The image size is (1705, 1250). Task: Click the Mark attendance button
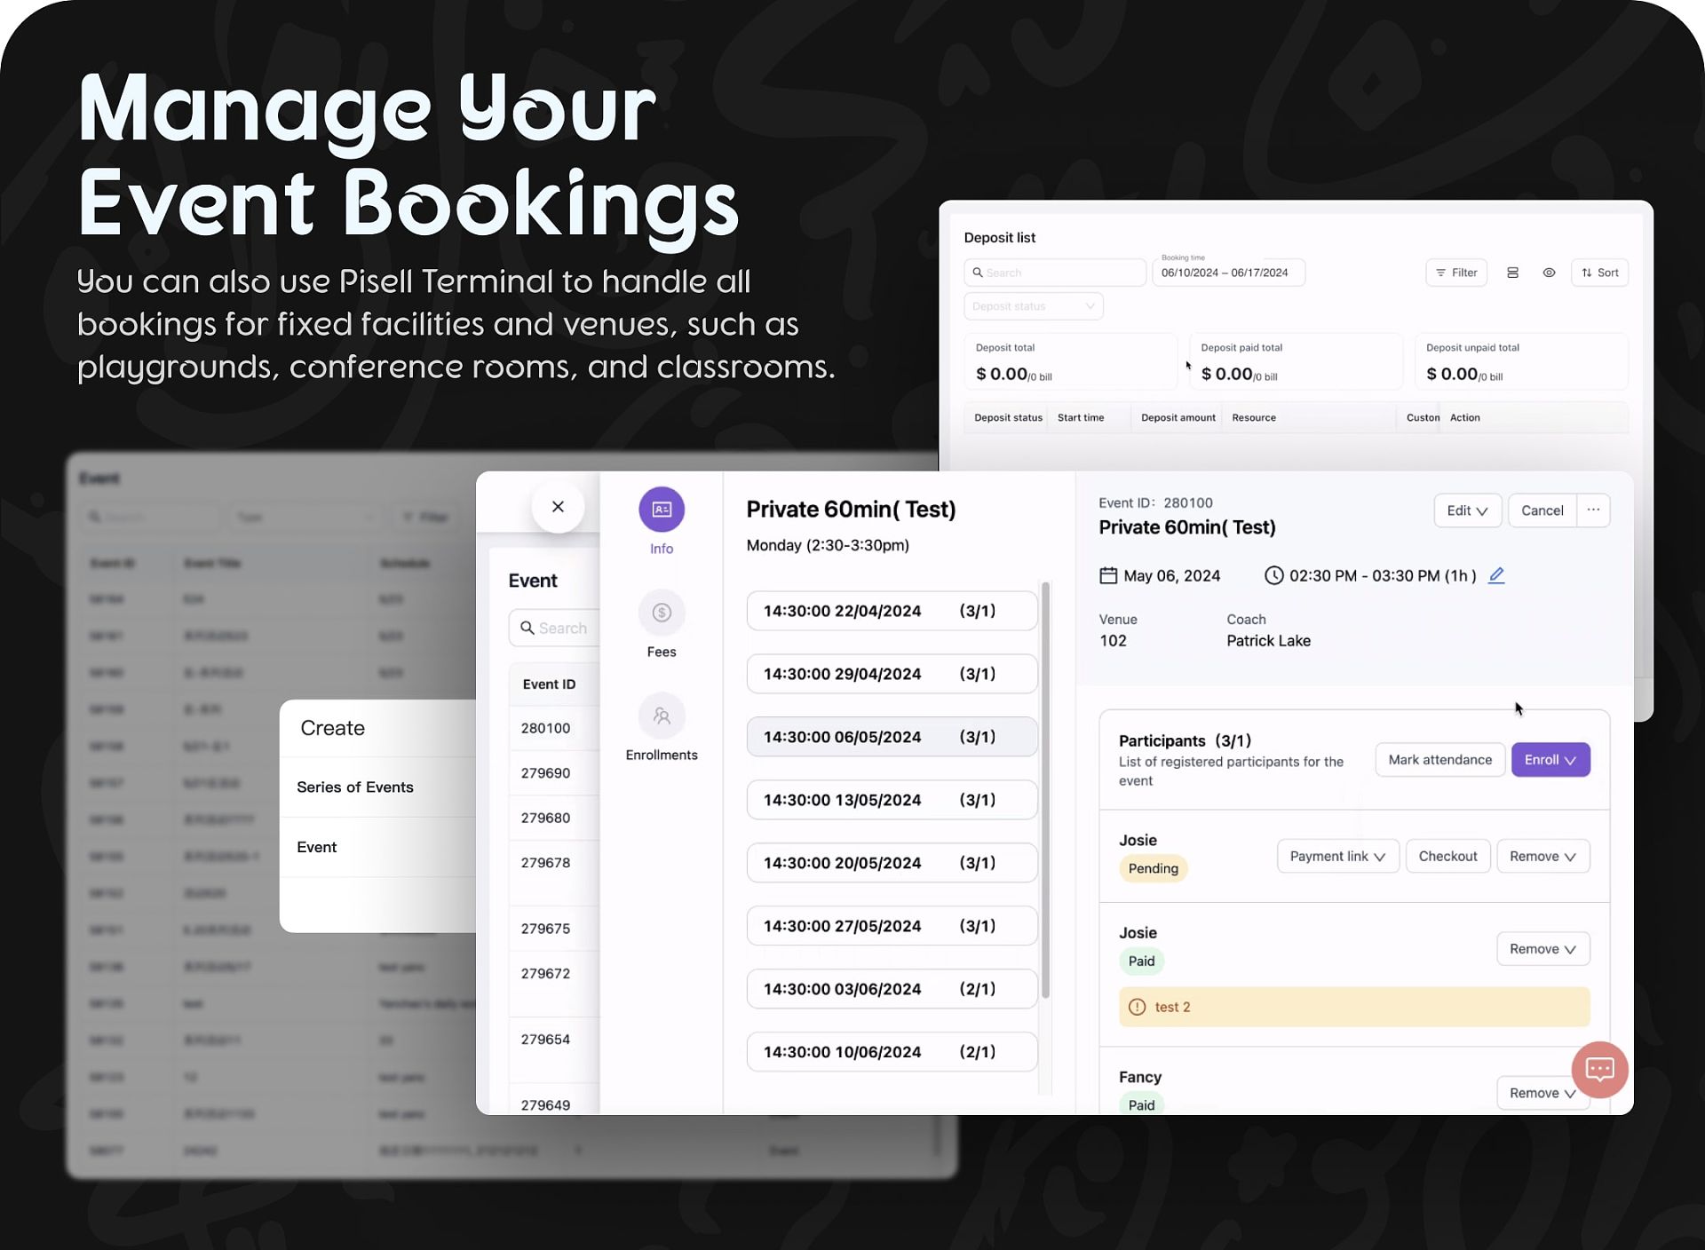(x=1440, y=760)
